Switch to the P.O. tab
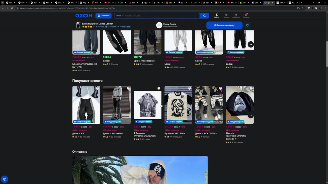The height and width of the screenshot is (184, 328). point(293,3)
